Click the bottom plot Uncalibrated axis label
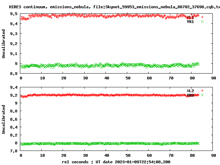Viewport: 220px width, 165px height. tap(3, 119)
